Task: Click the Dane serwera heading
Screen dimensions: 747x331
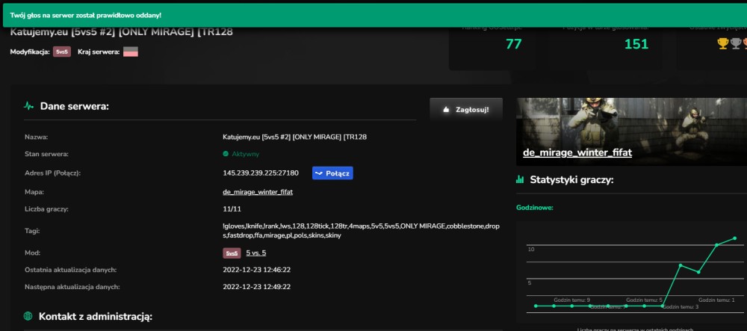Action: (74, 106)
